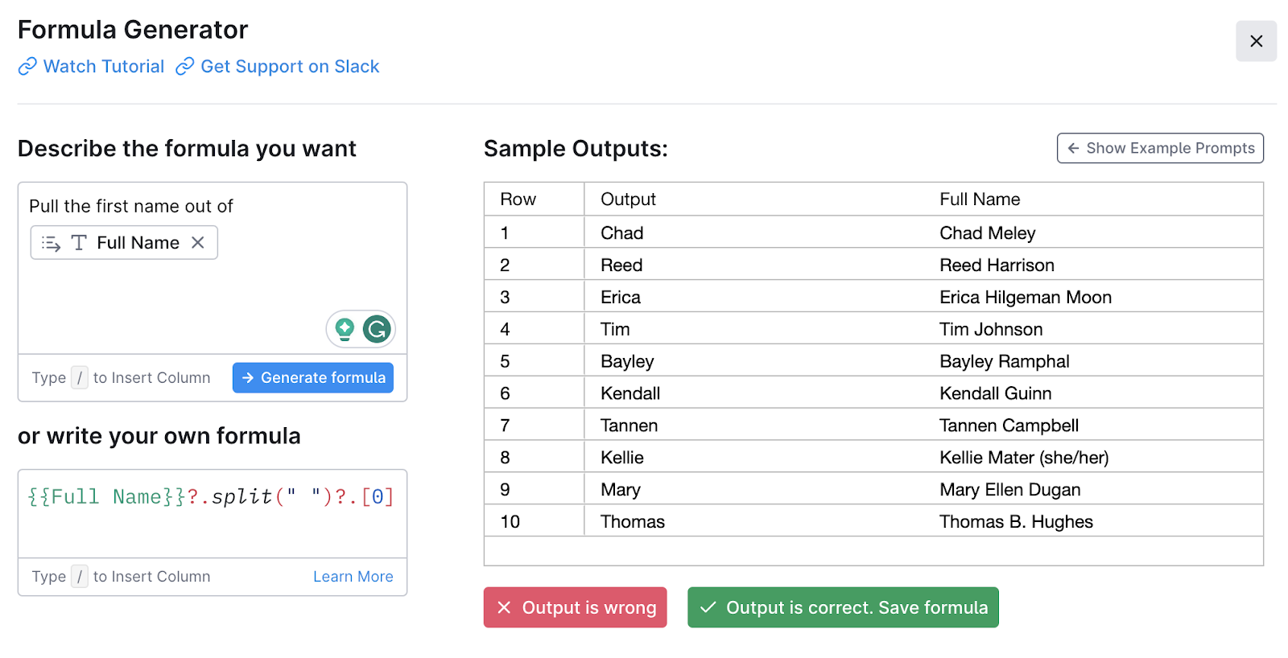
Task: Click the Generate formula button
Action: [313, 377]
